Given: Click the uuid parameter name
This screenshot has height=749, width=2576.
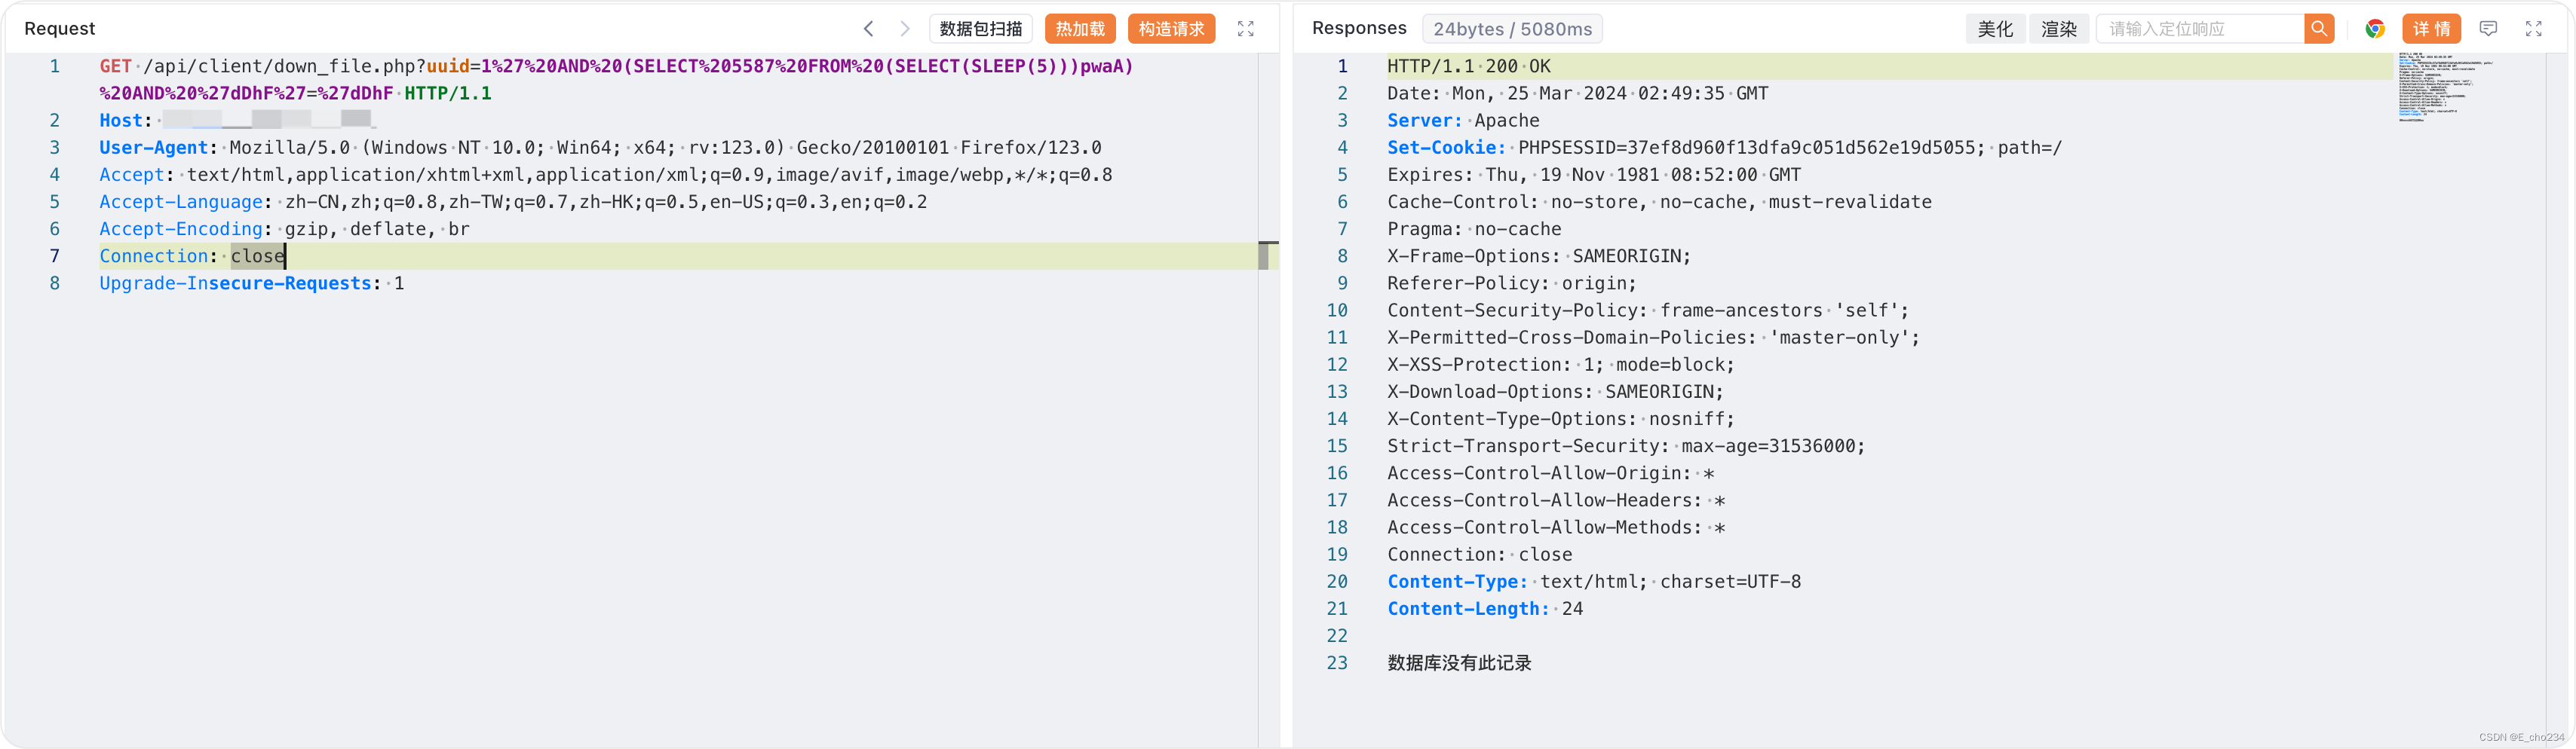Looking at the screenshot, I should tap(448, 66).
